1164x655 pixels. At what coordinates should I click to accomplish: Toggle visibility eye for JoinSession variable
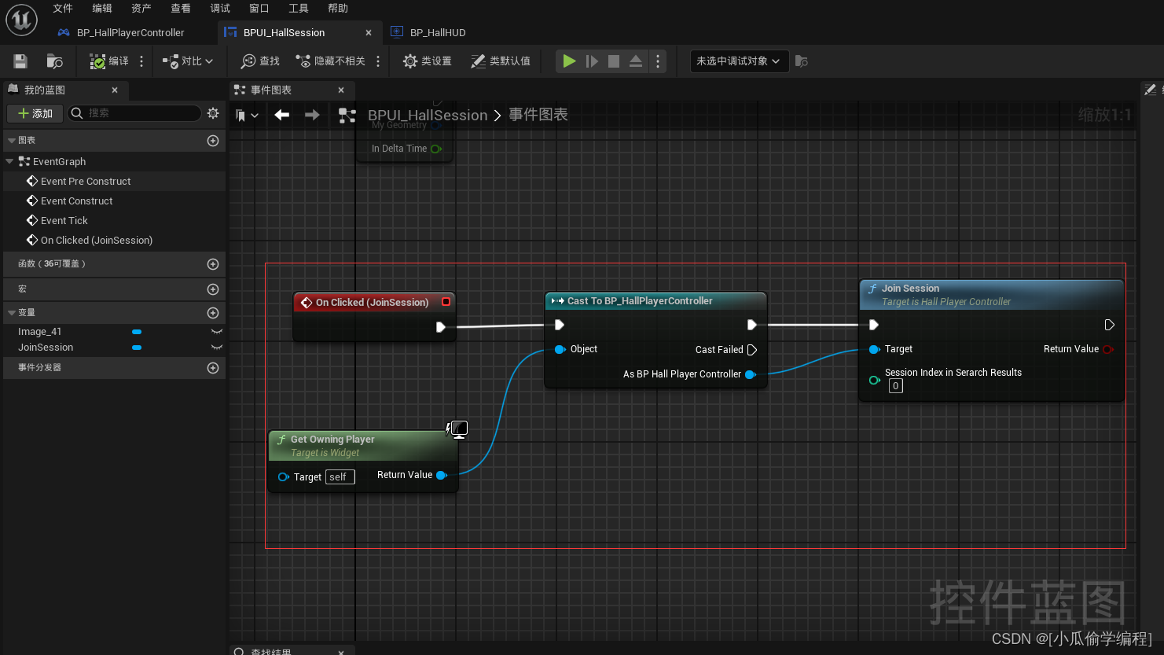217,347
